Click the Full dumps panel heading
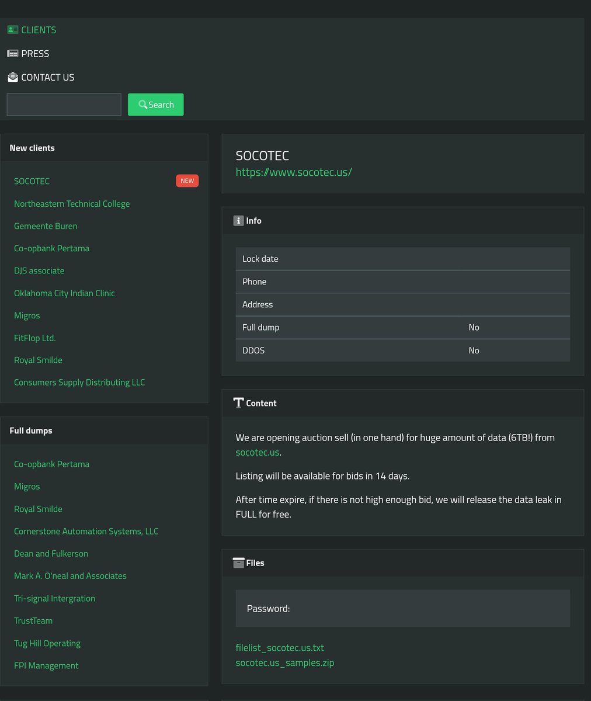Image resolution: width=591 pixels, height=701 pixels. [x=31, y=431]
